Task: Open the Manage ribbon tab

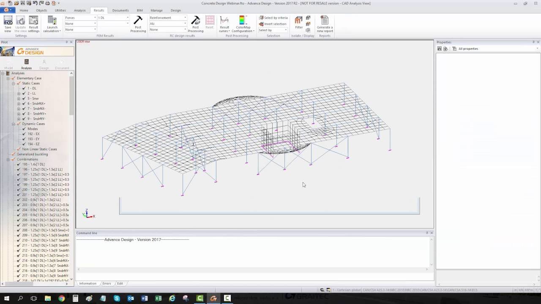Action: point(156,10)
